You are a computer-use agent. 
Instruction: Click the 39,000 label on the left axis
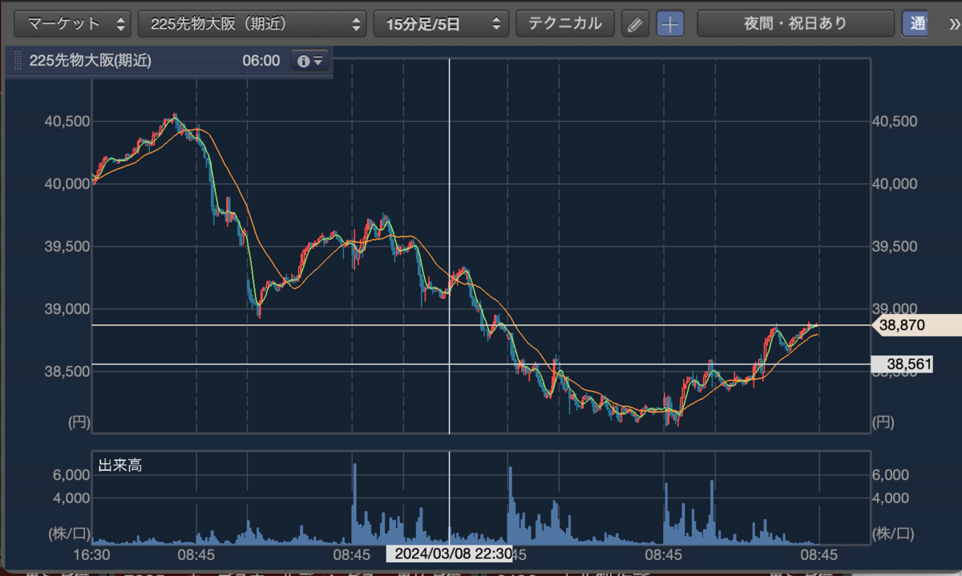click(66, 308)
